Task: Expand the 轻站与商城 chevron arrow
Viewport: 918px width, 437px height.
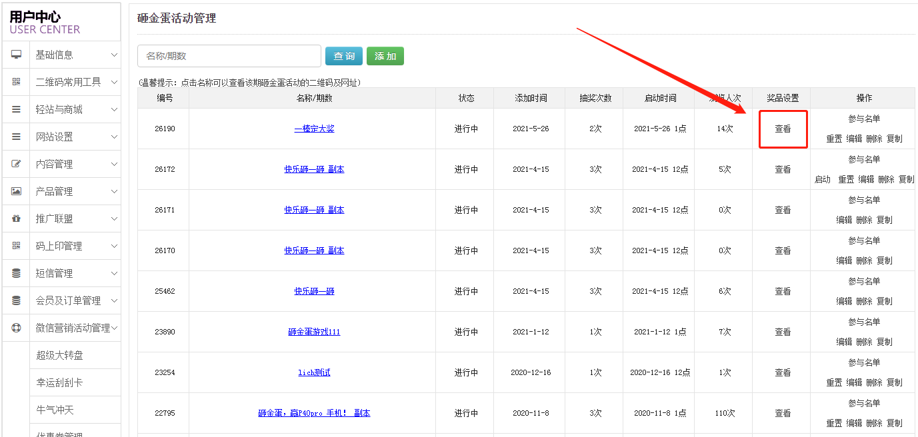Action: [x=114, y=109]
